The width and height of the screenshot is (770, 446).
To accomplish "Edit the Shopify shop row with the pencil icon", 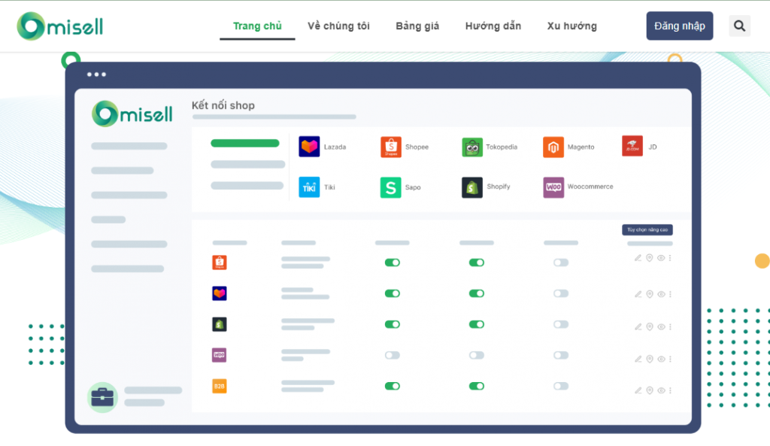I will 638,326.
